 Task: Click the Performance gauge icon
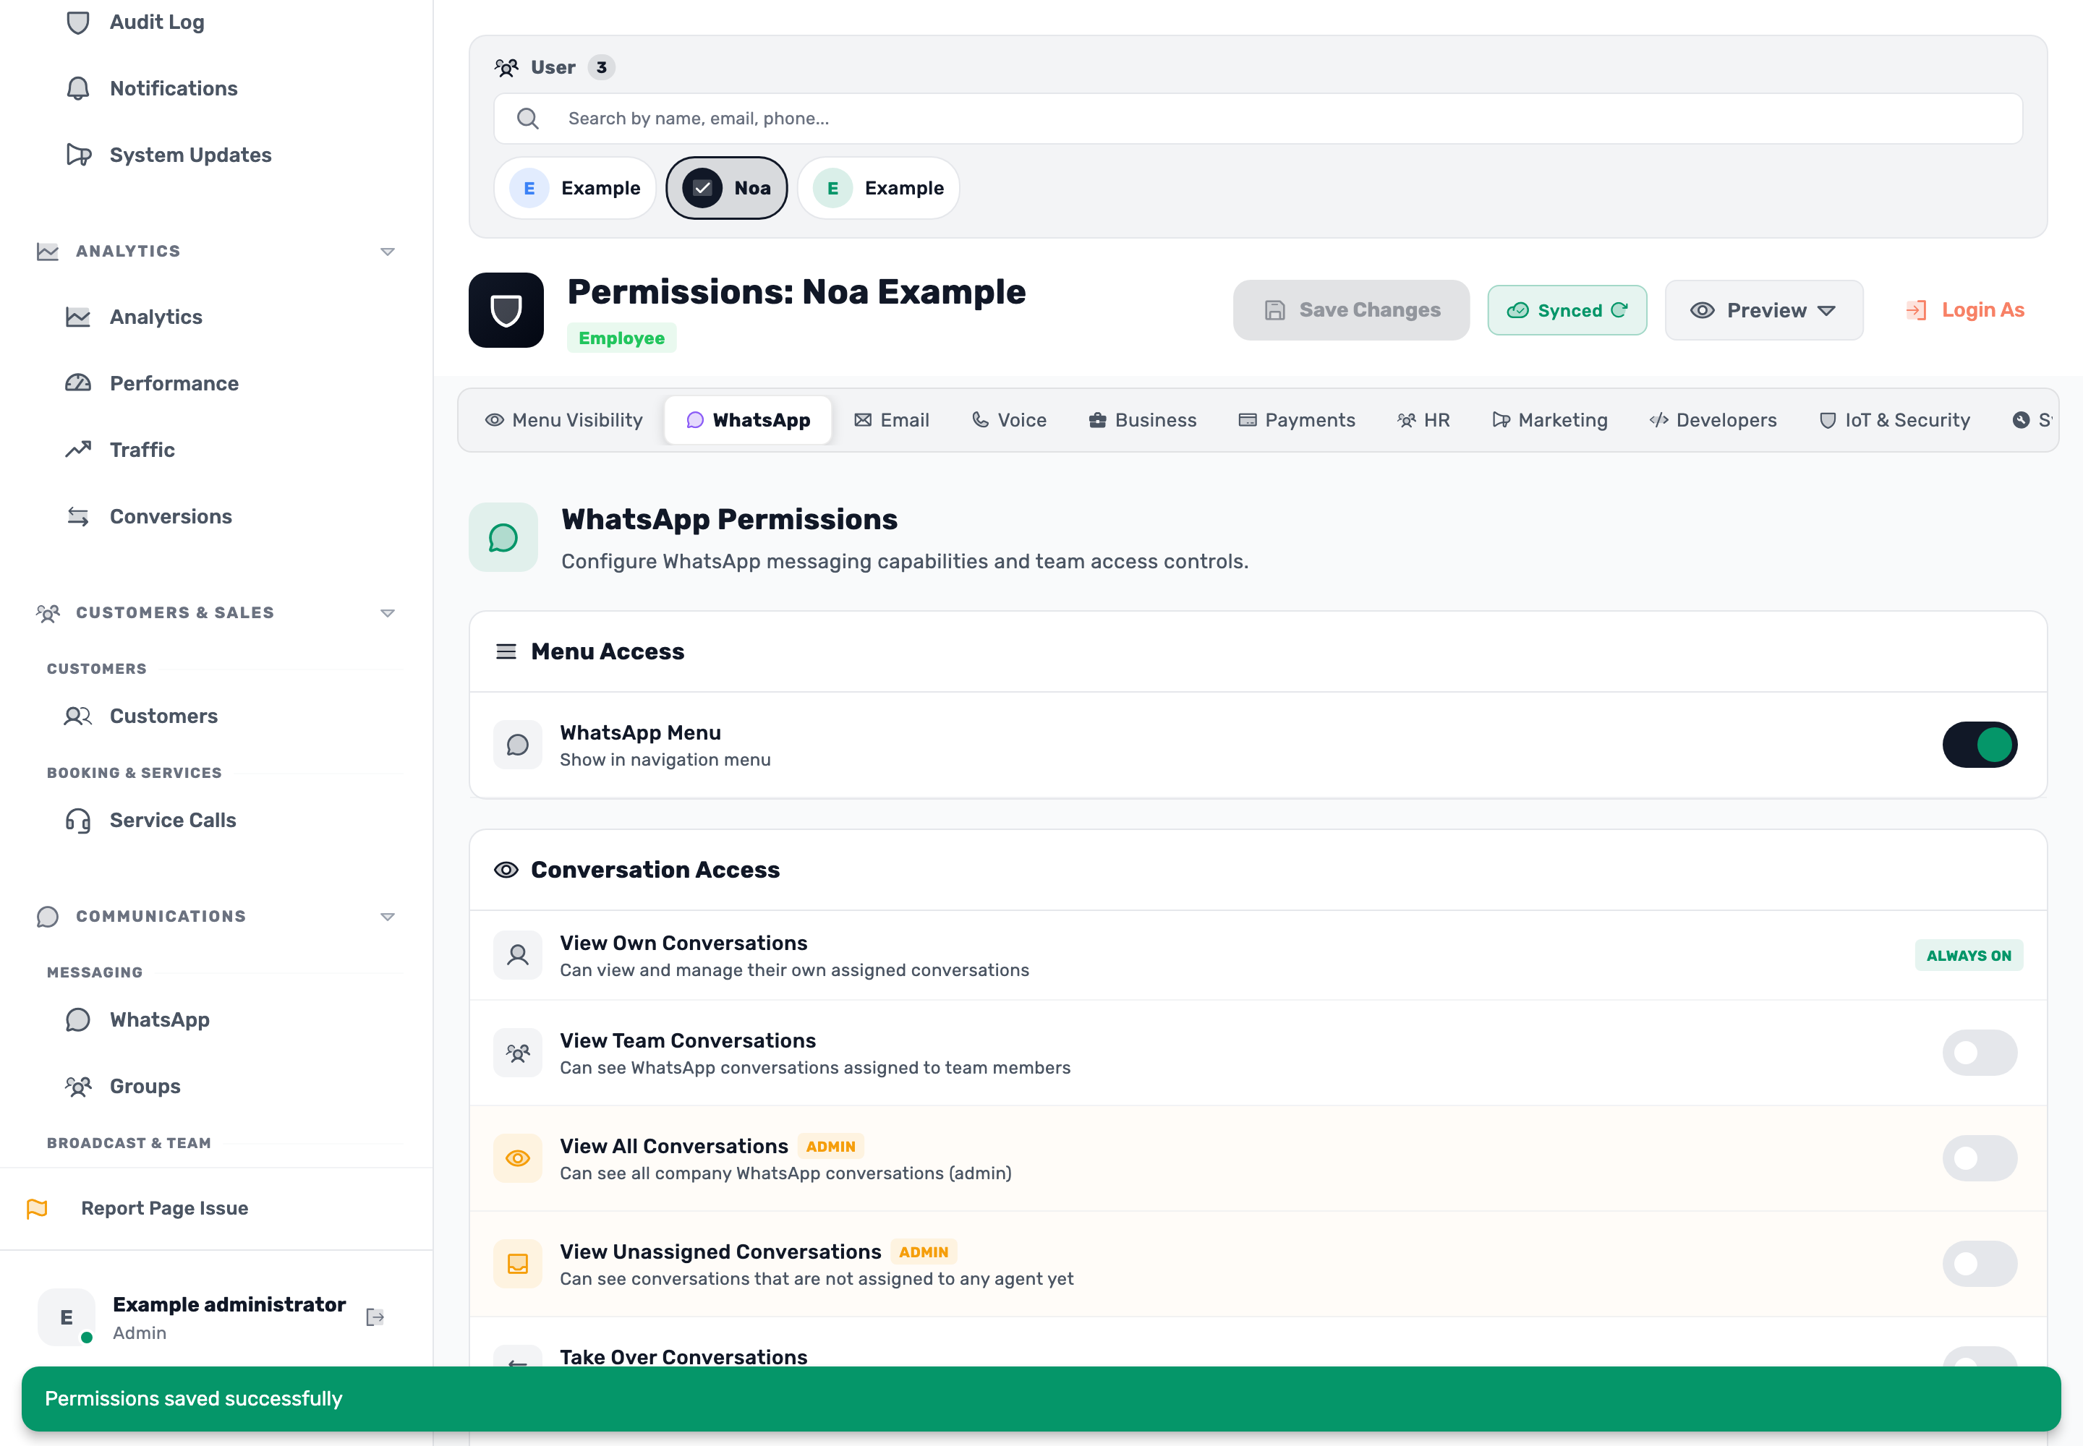click(x=78, y=383)
